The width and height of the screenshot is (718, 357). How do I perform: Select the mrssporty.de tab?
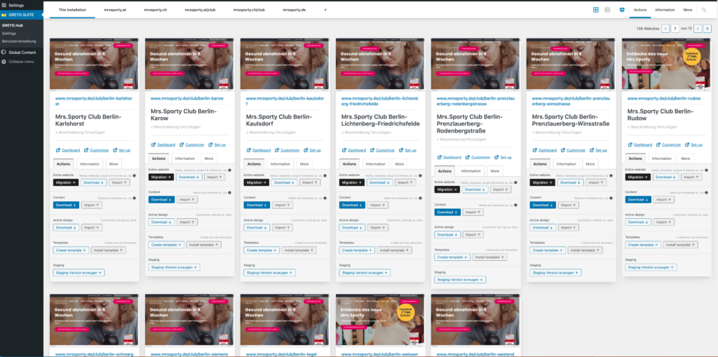click(x=294, y=10)
